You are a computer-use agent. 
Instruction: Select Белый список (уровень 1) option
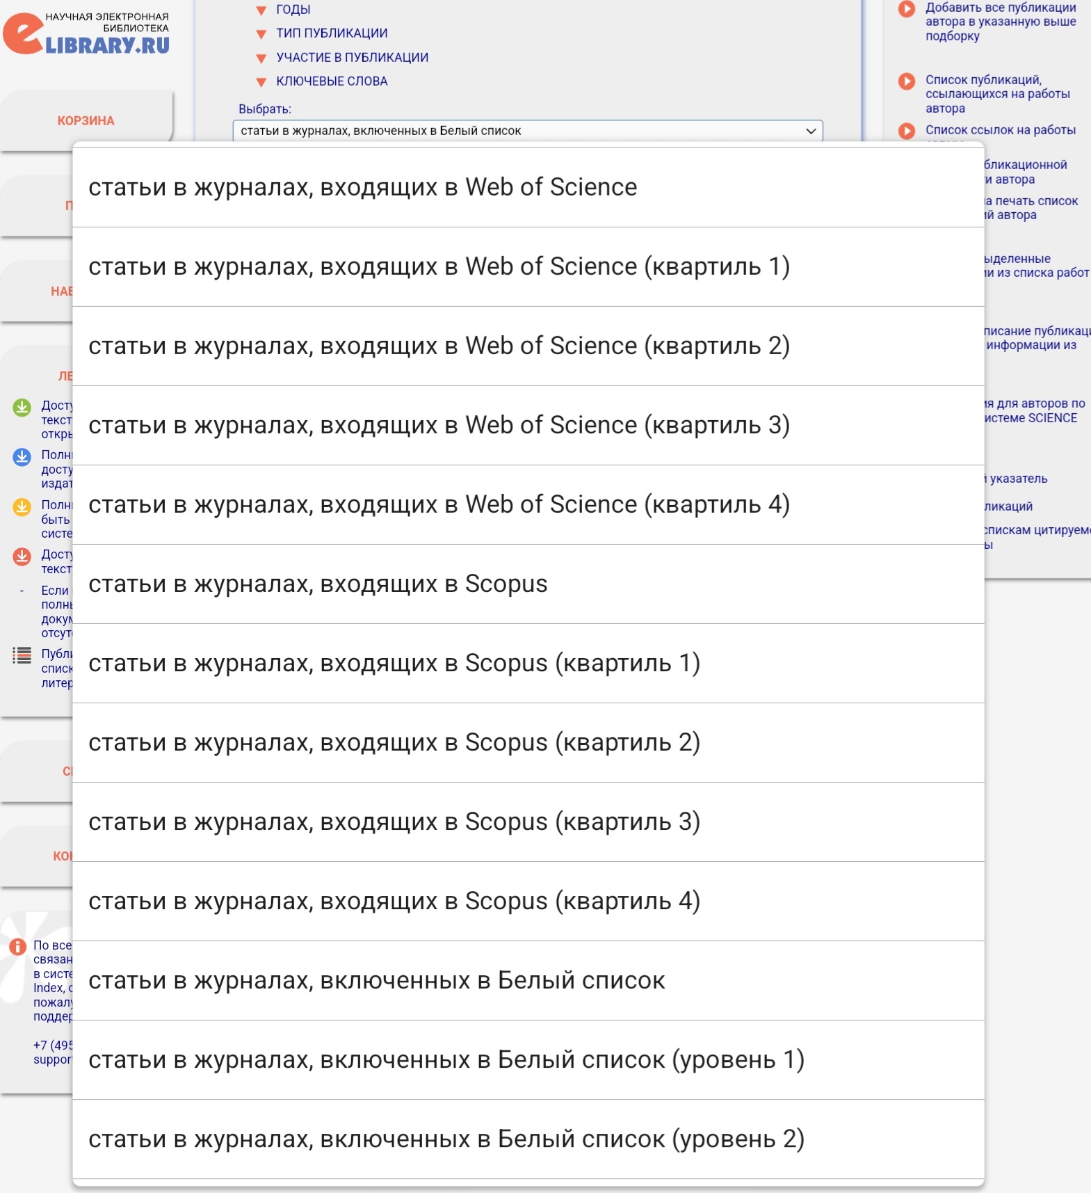coord(528,1059)
